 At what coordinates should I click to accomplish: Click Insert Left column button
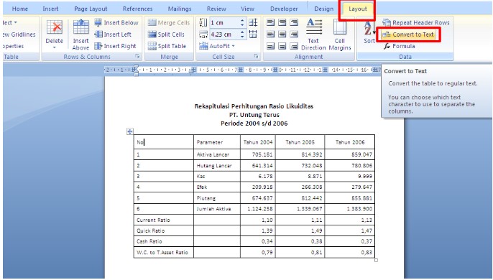coord(113,34)
